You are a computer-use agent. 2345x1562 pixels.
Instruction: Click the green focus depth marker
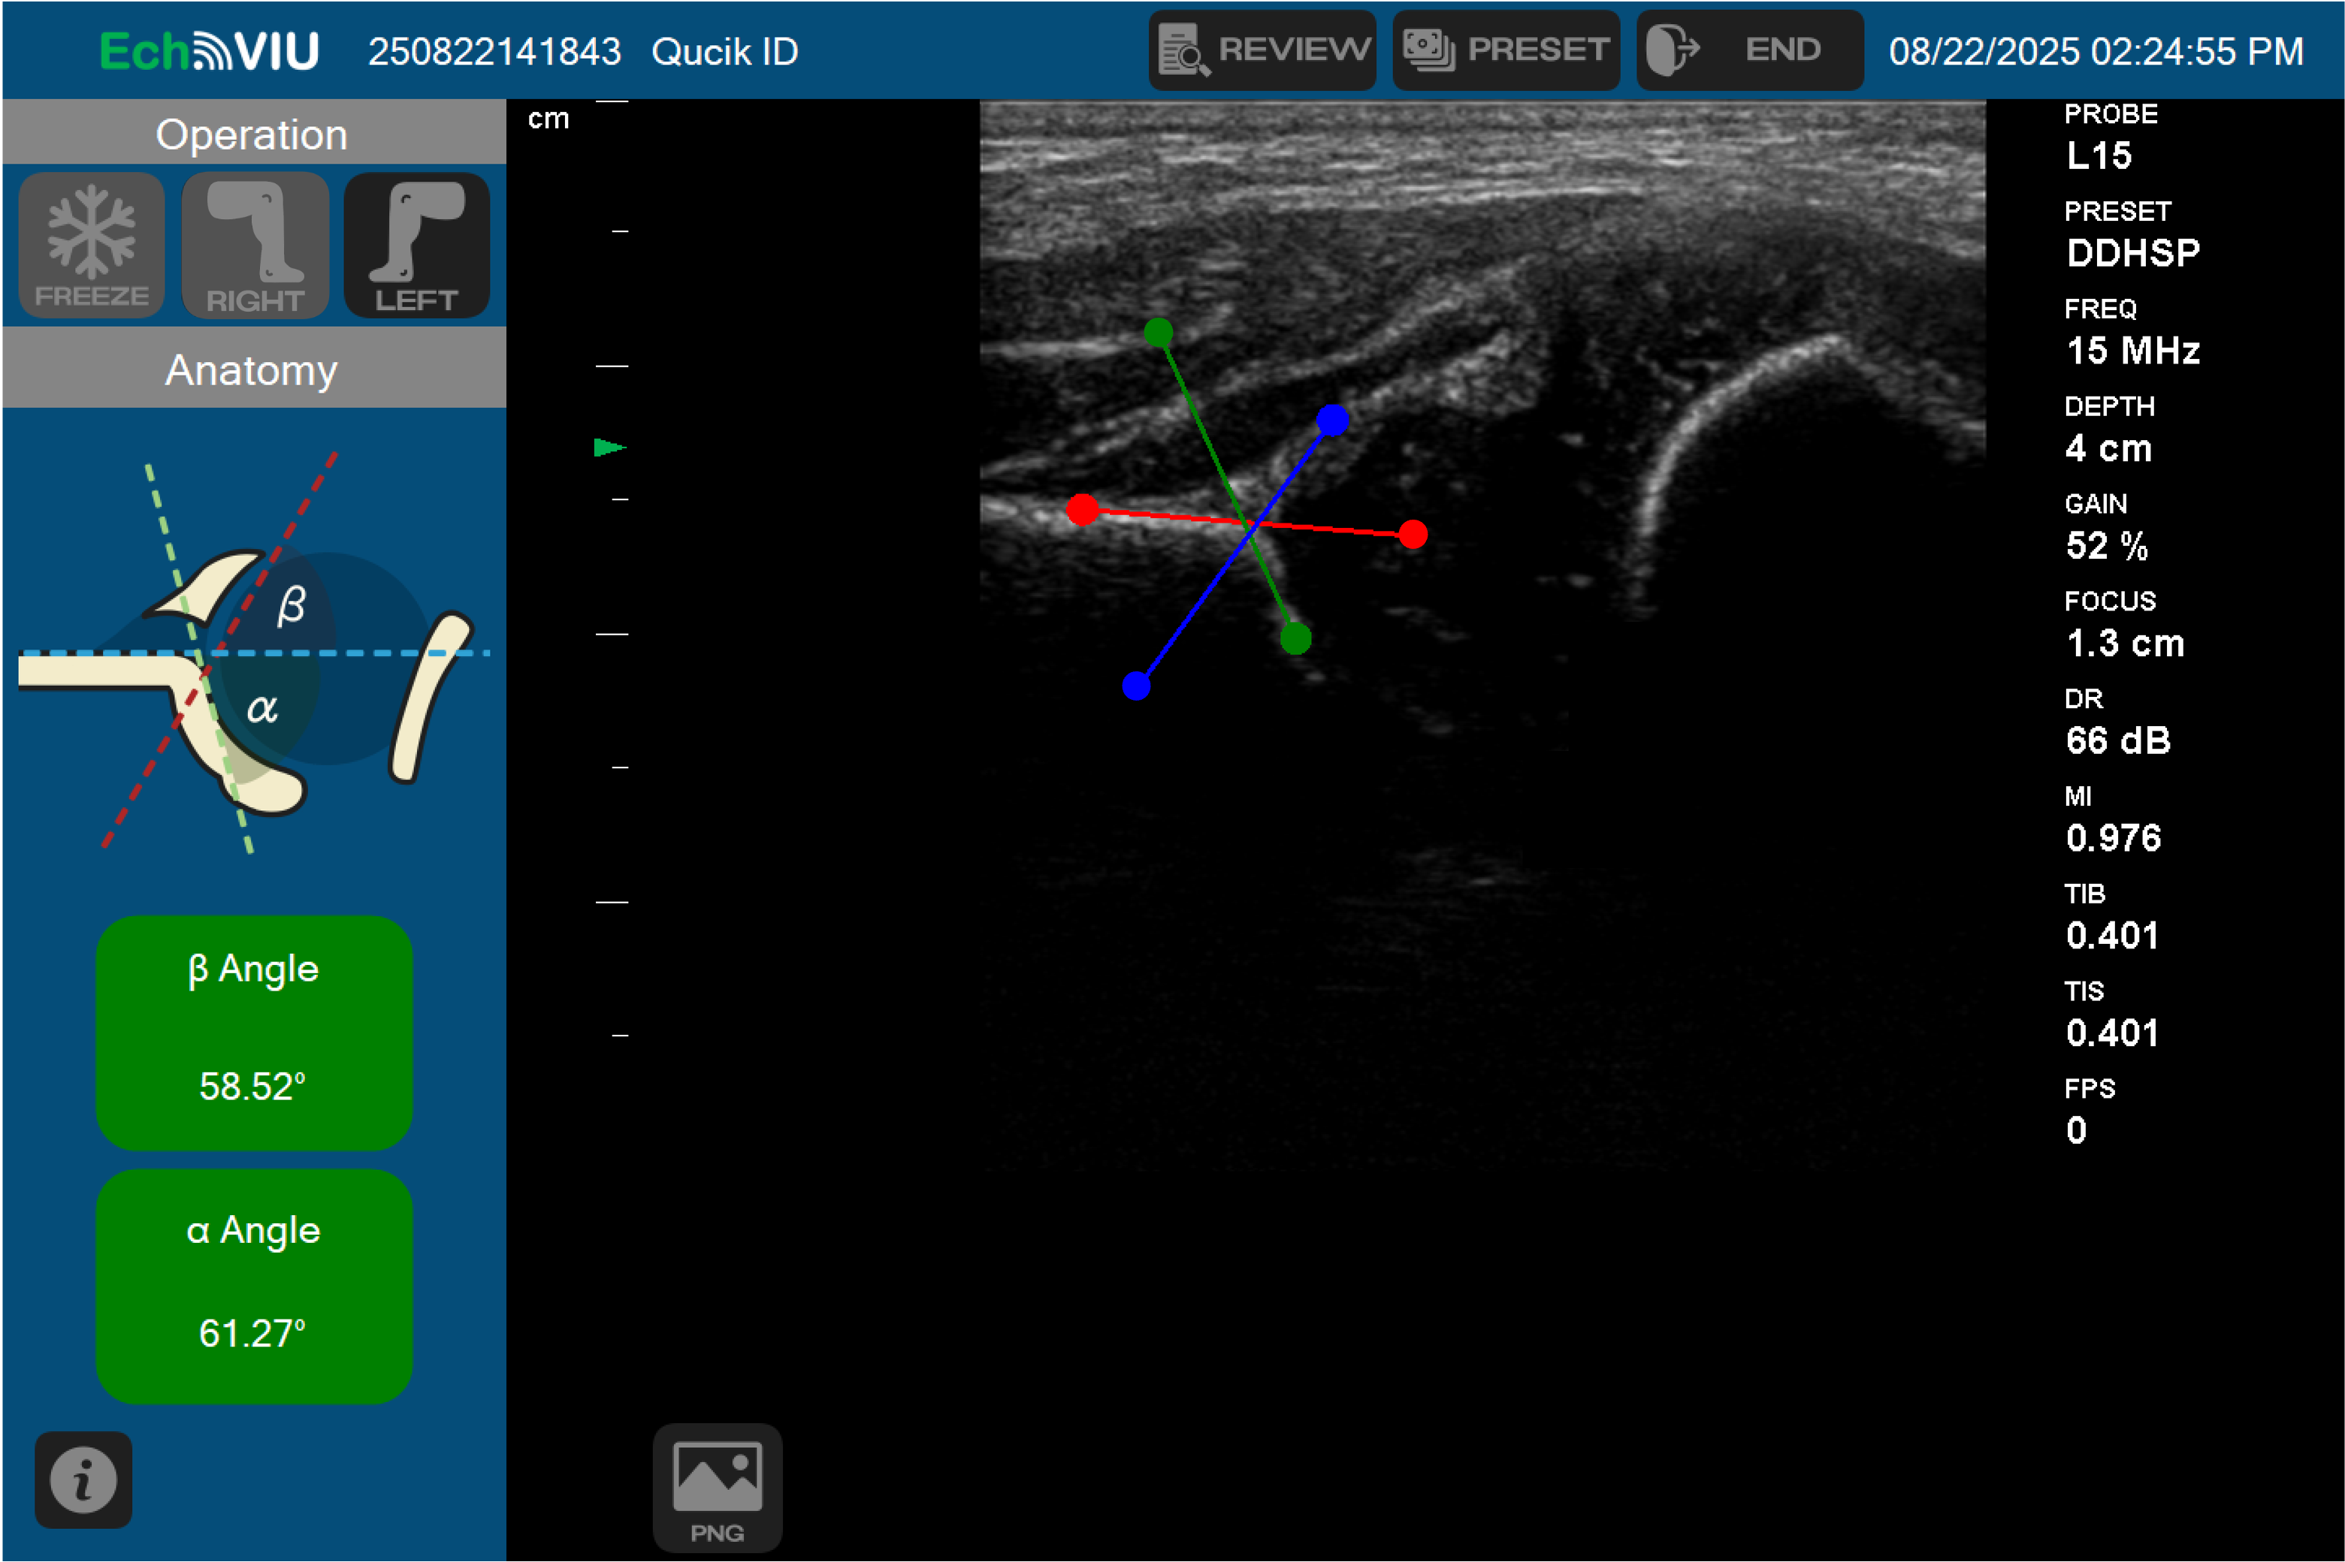608,448
